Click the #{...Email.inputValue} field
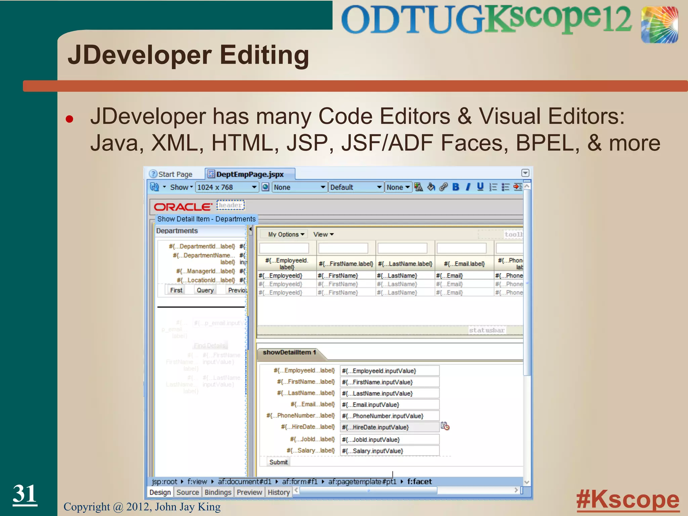This screenshot has height=516, width=688. click(x=390, y=404)
